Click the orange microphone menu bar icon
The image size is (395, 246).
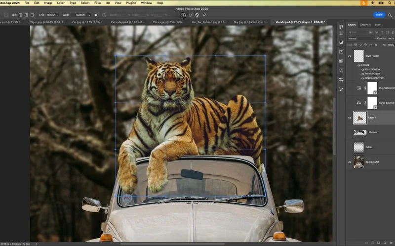coord(363,3)
